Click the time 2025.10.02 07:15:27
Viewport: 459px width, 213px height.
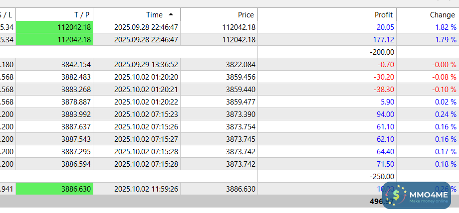coord(146,139)
